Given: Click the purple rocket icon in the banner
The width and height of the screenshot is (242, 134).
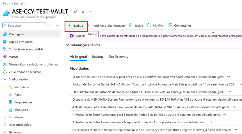Looking at the screenshot, I should pyautogui.click(x=72, y=36).
